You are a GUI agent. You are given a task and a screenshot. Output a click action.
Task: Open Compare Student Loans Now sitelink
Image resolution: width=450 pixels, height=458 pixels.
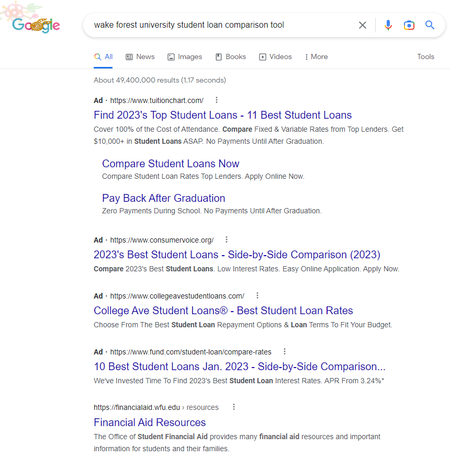pos(171,164)
